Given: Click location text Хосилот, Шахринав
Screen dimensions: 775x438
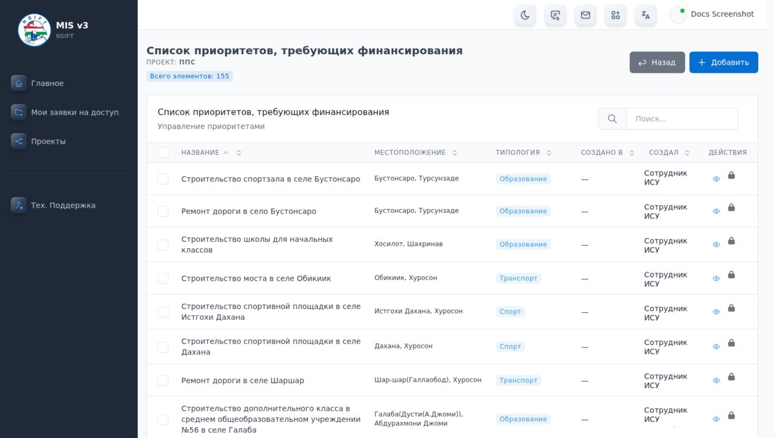Looking at the screenshot, I should tap(408, 244).
